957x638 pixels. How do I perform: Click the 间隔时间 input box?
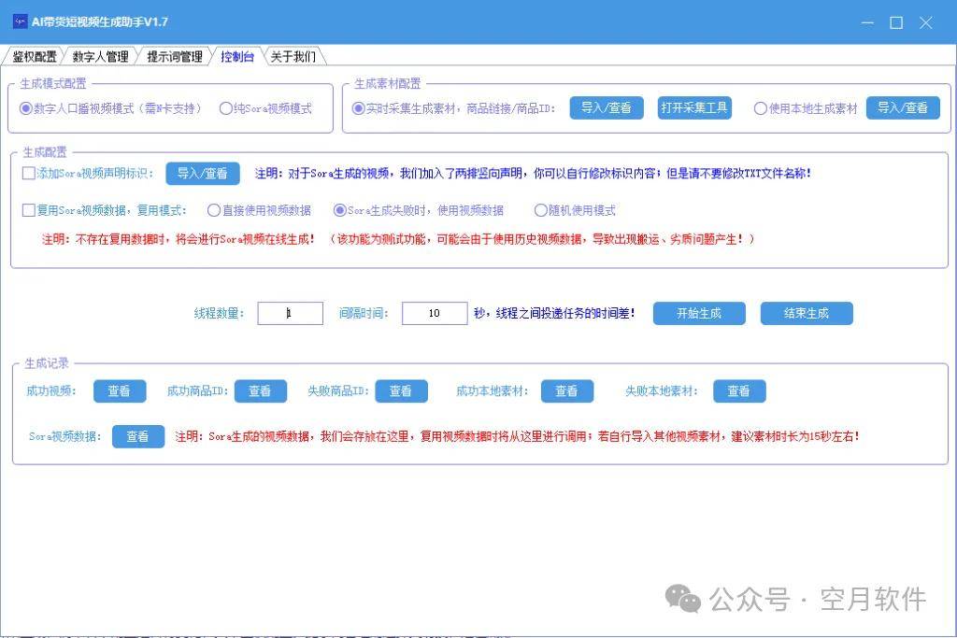click(434, 314)
